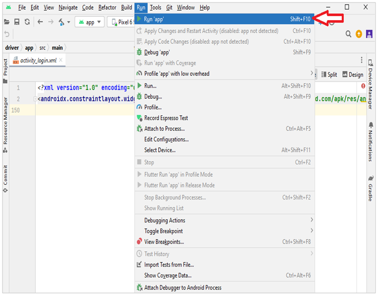Open the Window menu
This screenshot has height=296, width=378.
tap(185, 8)
